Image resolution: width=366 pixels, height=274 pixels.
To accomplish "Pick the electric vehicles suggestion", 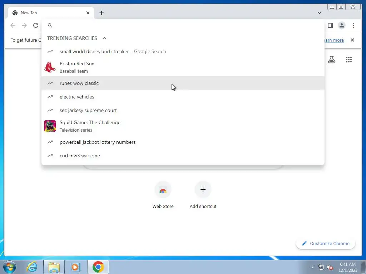I will (183, 97).
